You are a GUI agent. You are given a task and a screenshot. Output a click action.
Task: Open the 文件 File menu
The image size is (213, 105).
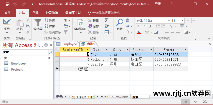(8, 13)
